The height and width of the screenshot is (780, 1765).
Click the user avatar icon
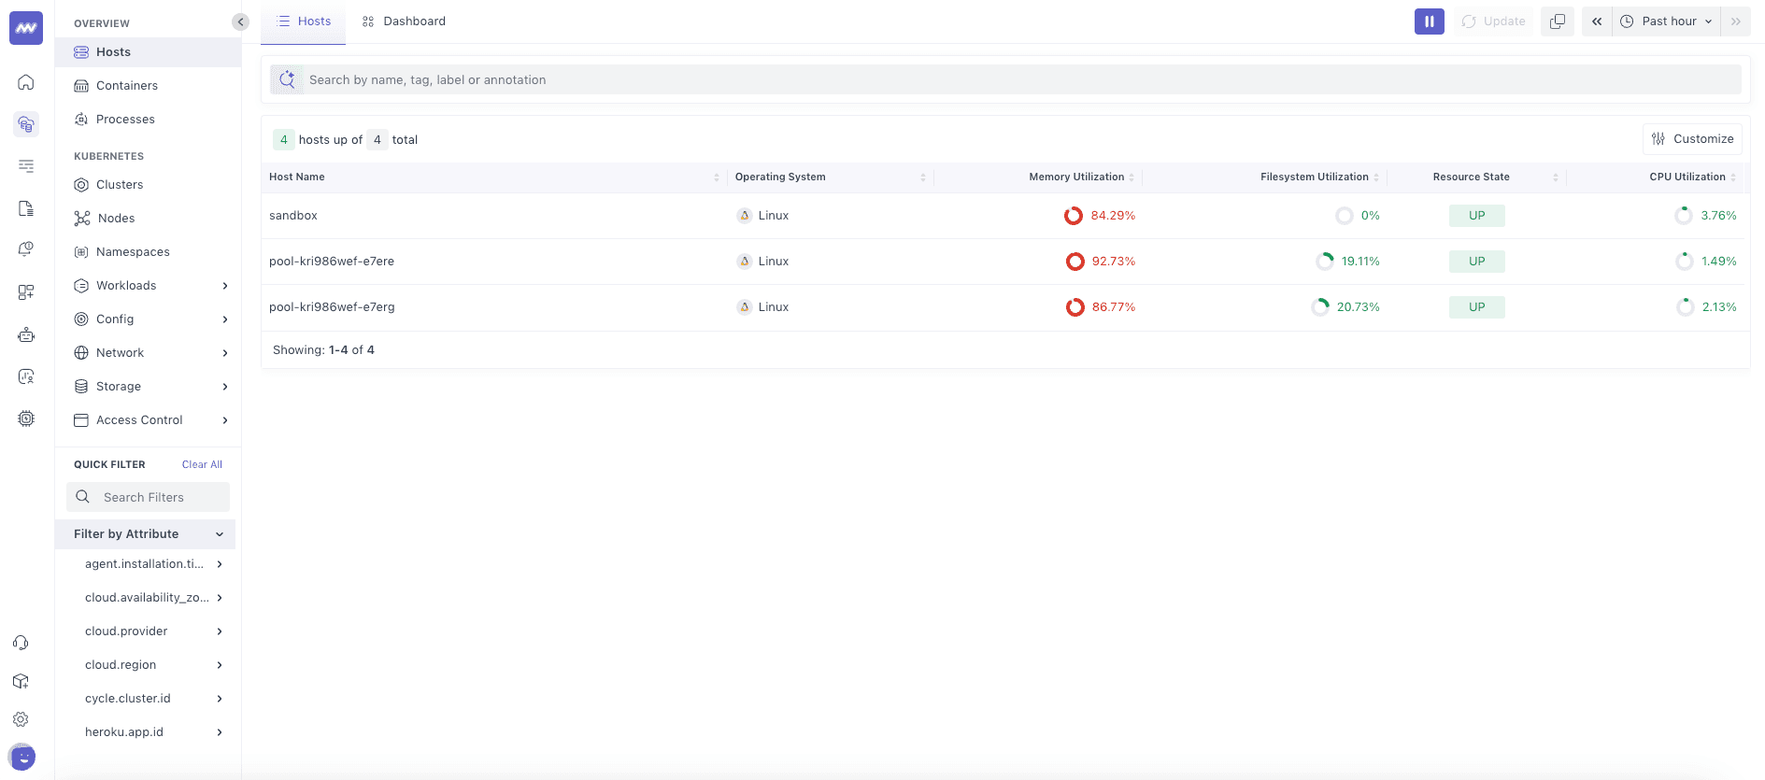(21, 757)
